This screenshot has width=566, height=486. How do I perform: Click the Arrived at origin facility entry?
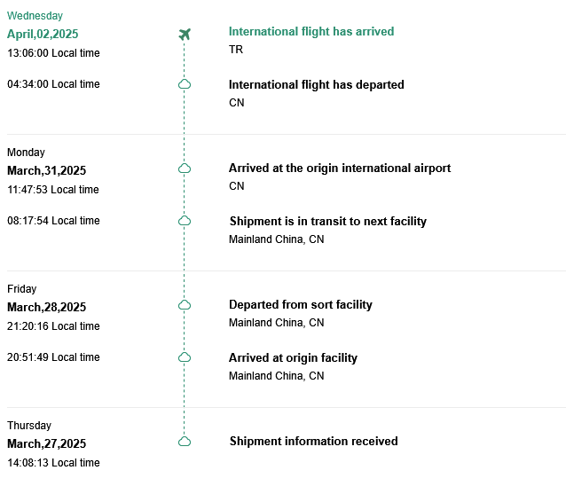pyautogui.click(x=293, y=358)
